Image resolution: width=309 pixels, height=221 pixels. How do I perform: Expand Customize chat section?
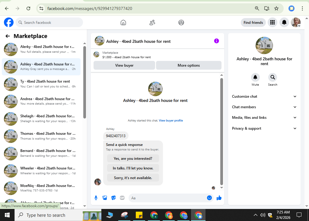tap(264, 96)
